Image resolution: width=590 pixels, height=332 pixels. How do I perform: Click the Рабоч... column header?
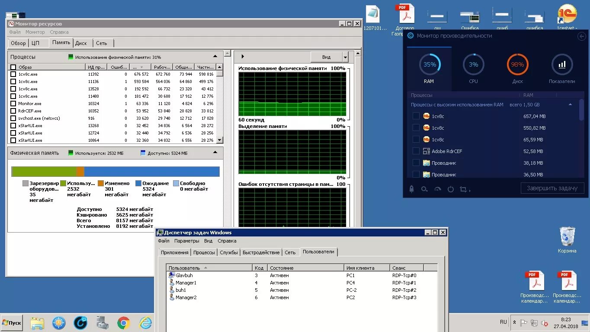[162, 67]
